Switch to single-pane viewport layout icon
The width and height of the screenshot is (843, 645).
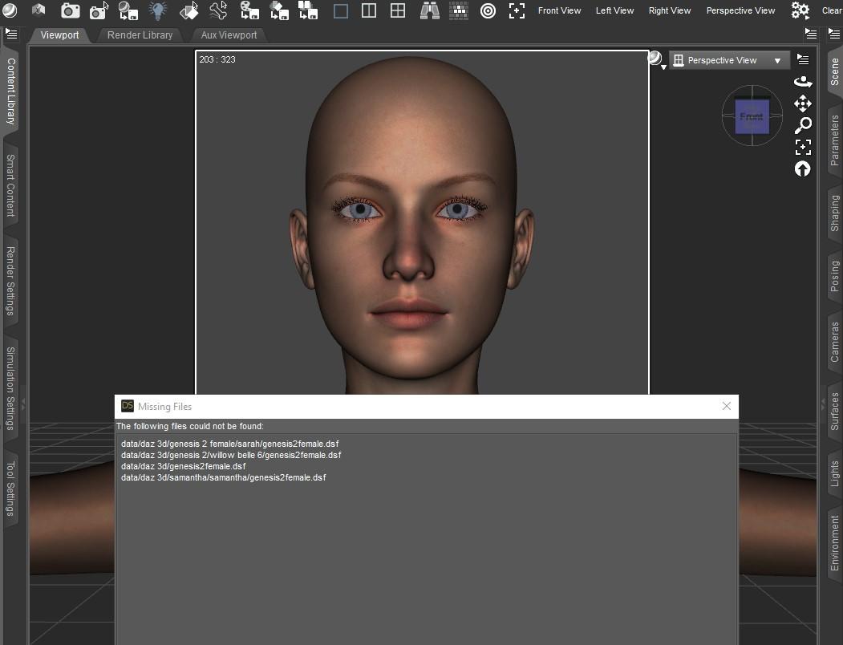pyautogui.click(x=341, y=10)
